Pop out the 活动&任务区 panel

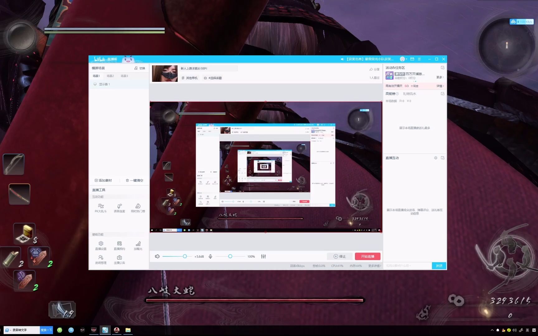[x=443, y=68]
